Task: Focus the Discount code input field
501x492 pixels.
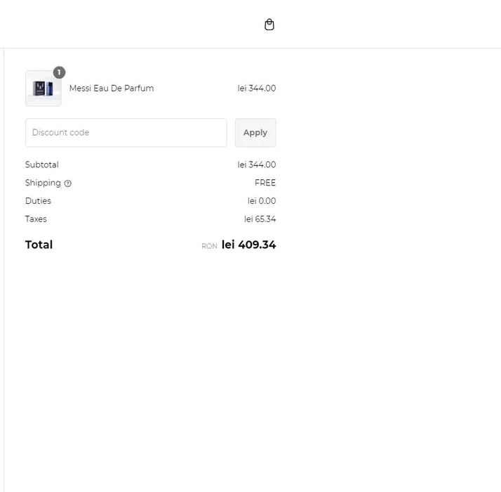Action: [126, 133]
